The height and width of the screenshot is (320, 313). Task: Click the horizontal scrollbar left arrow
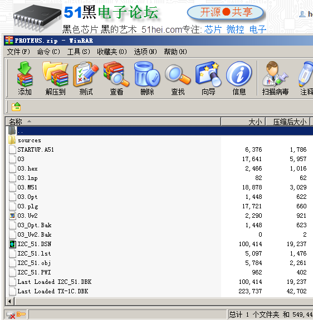click(9, 301)
